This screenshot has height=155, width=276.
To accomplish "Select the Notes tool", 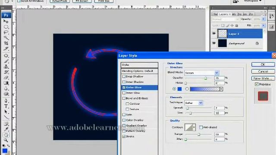I will pos(6,124).
